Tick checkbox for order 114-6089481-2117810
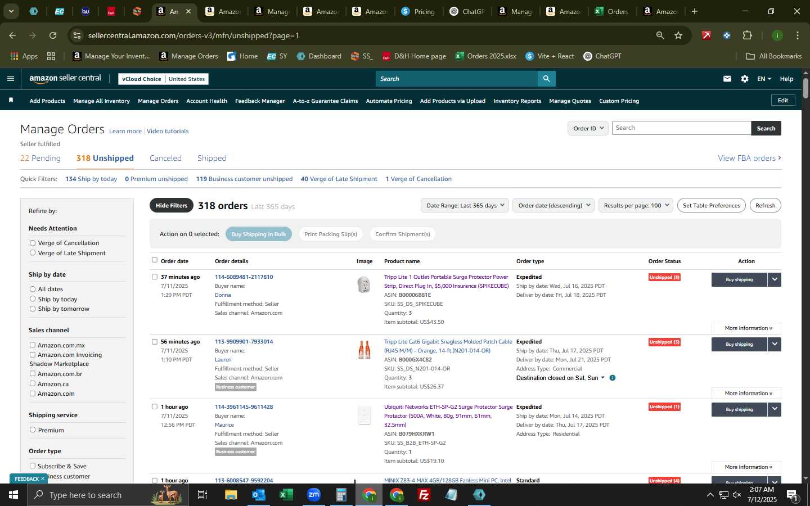 (155, 277)
